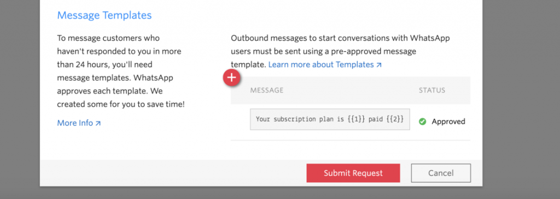Click the Approved status label
This screenshot has height=199, width=560.
(448, 122)
